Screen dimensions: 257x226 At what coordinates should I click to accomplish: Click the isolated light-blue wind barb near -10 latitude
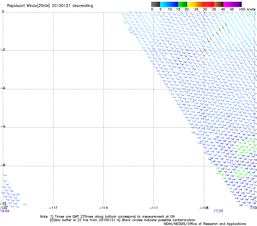click(x=25, y=204)
